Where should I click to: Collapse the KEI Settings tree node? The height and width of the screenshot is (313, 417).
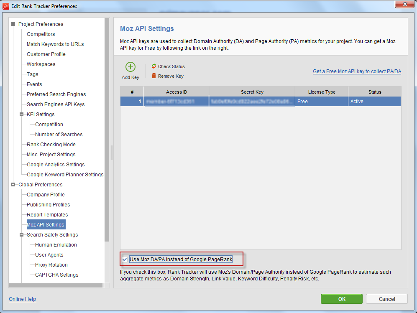point(22,115)
